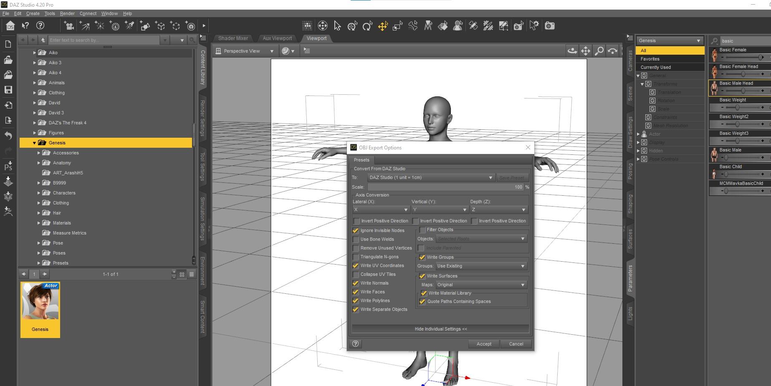Adjust the Scale percentage slider

pos(446,187)
